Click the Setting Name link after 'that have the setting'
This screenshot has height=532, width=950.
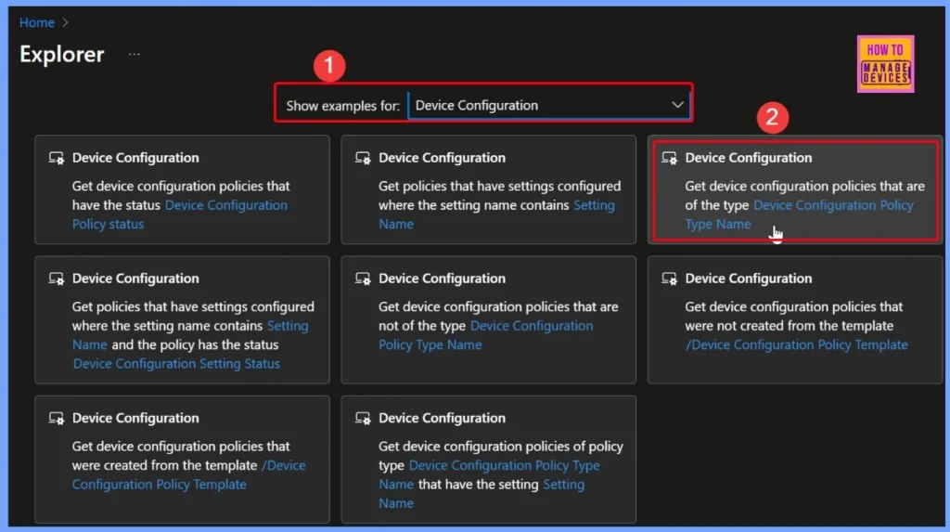pyautogui.click(x=481, y=493)
